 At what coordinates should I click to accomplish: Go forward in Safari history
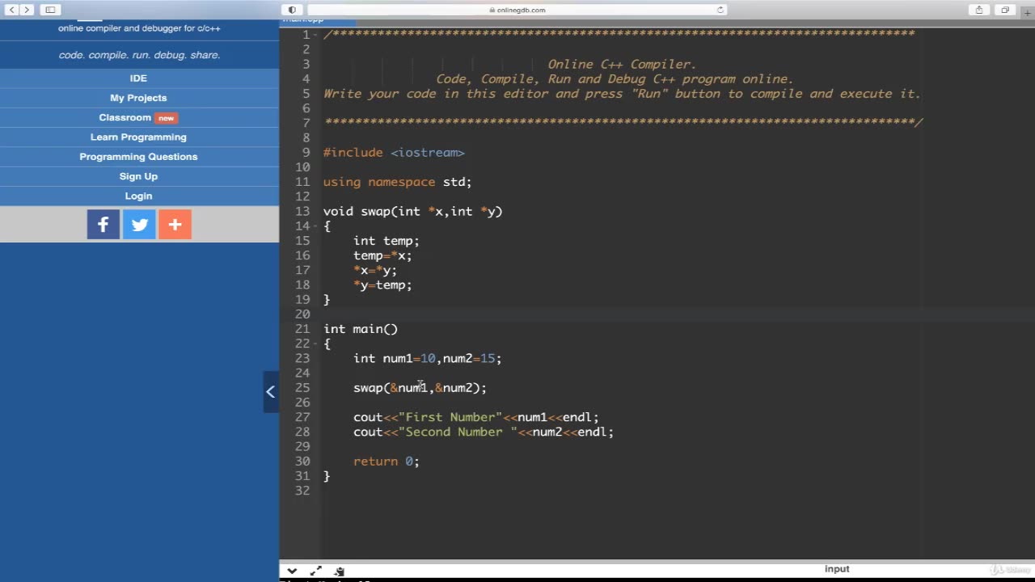coord(27,10)
